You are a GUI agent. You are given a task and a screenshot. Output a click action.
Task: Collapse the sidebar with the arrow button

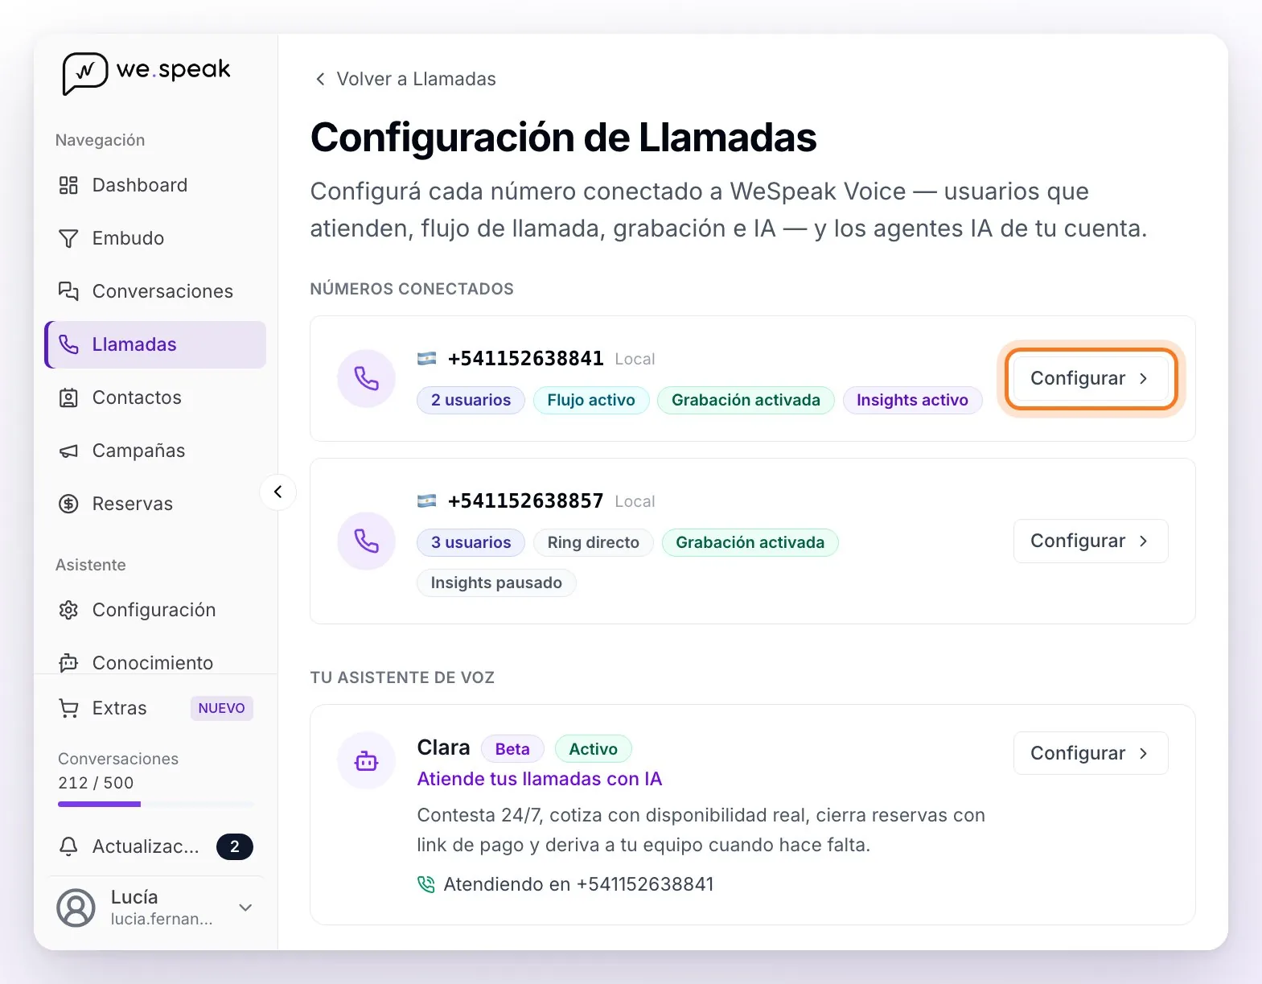278,492
